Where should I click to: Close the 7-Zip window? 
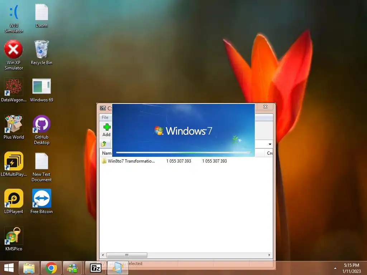pos(265,107)
